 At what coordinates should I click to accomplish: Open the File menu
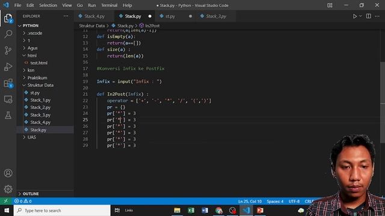[17, 5]
